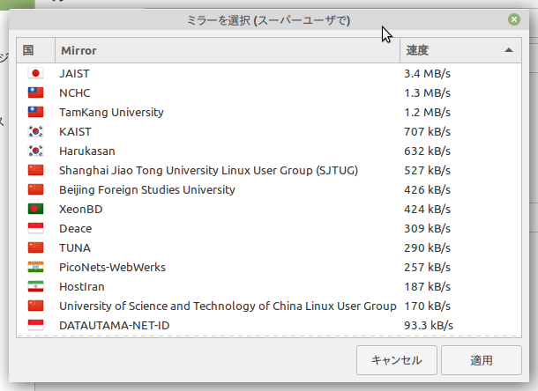The height and width of the screenshot is (391, 538).
Task: Click the dialog title ミラーを選択 (スーパーユーザで)
Action: (268, 20)
